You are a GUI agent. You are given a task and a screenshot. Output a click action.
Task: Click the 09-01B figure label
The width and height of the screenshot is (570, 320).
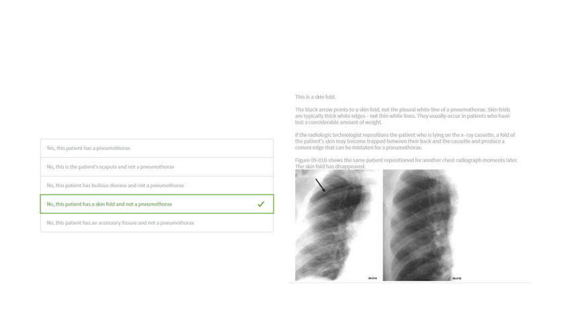coord(456,278)
